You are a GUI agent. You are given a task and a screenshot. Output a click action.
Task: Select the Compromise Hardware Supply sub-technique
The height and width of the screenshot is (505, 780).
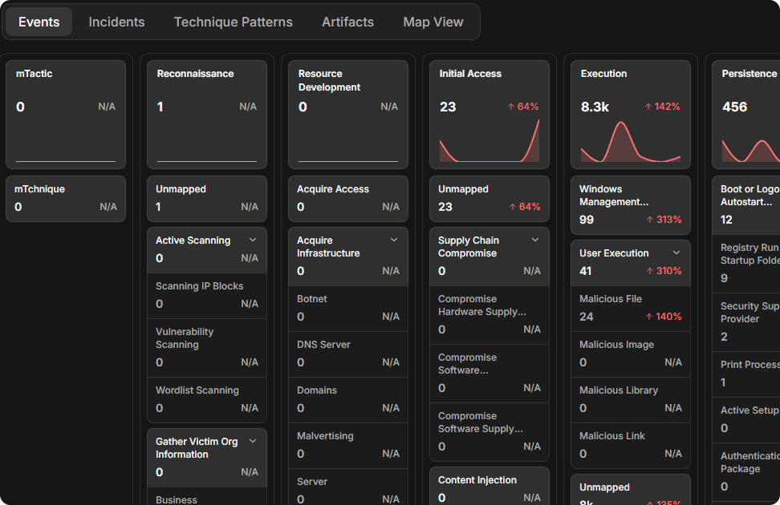490,315
